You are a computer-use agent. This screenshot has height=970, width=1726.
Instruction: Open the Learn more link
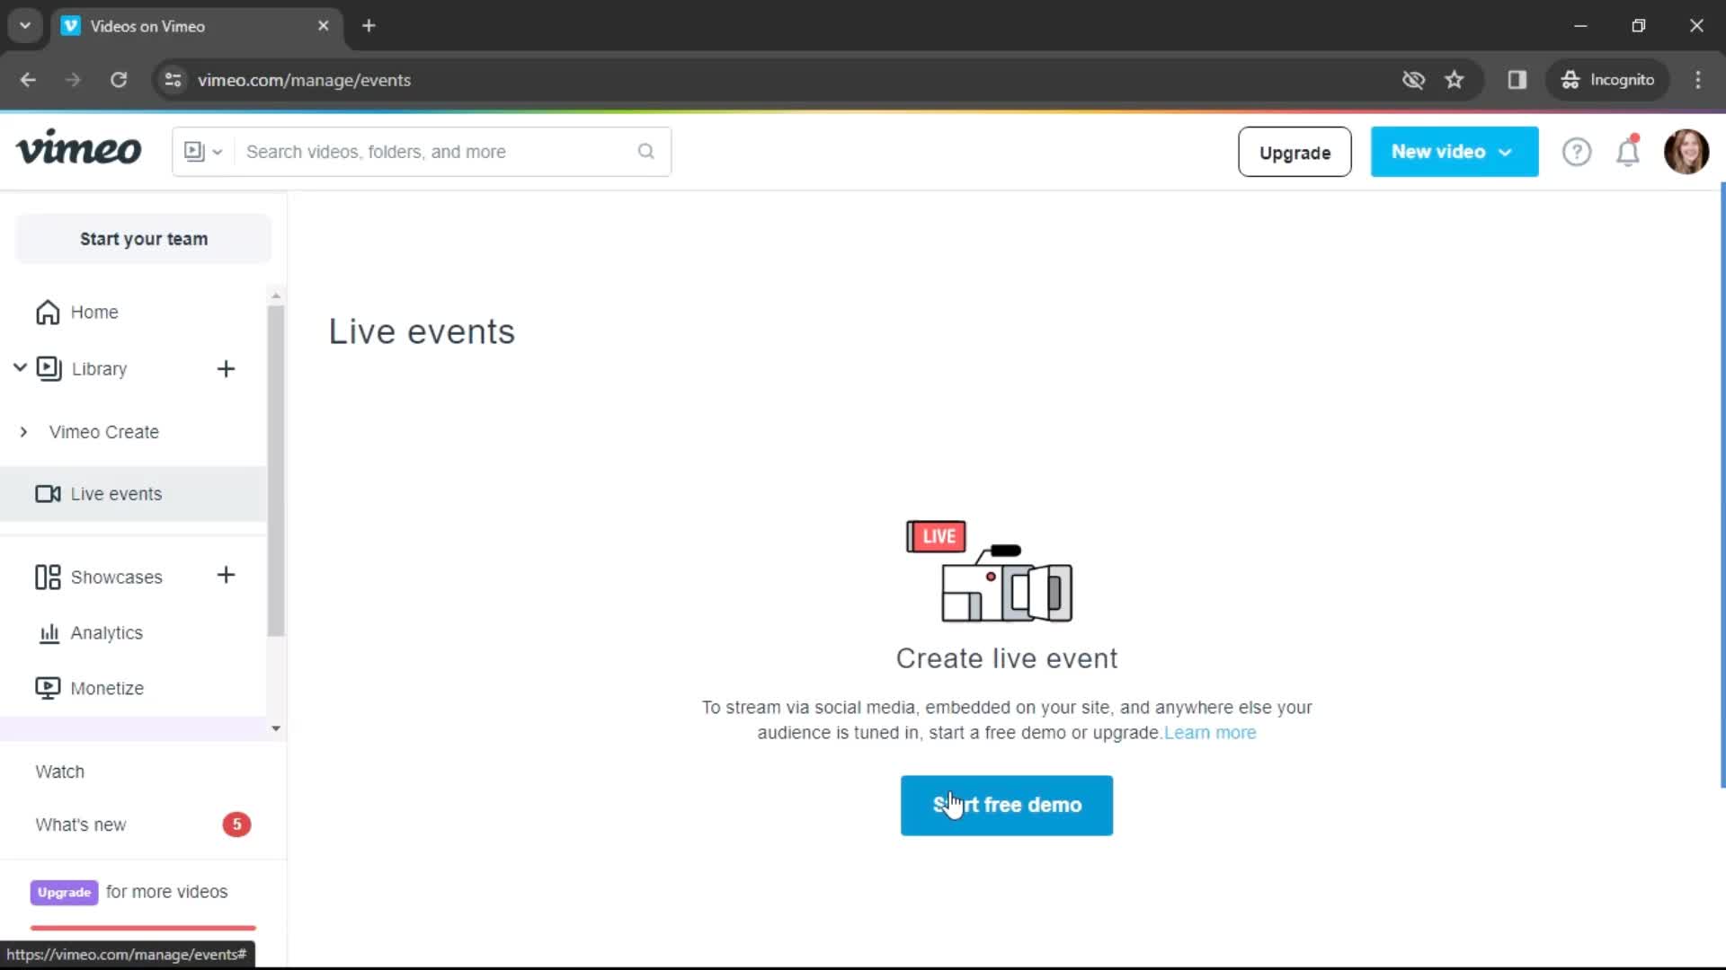click(x=1209, y=732)
